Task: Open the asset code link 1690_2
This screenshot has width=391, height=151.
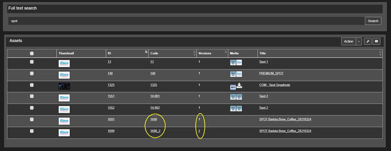Action: click(x=155, y=131)
